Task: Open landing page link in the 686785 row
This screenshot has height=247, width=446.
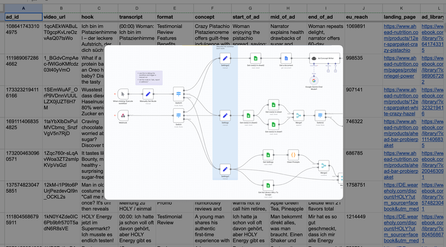Action: [x=401, y=165]
